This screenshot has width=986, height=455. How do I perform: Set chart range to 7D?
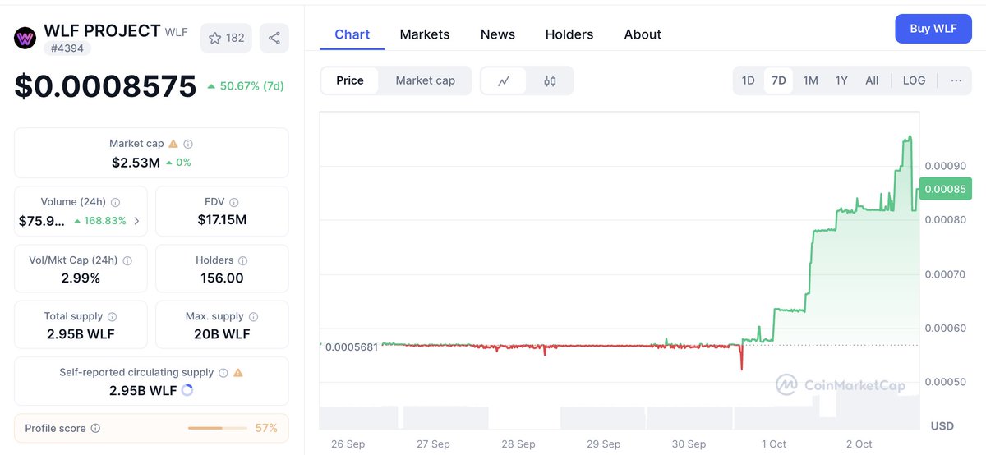click(x=778, y=80)
